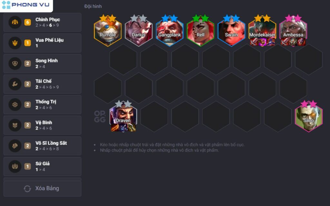Click the Xóa Bảng reset button
This screenshot has height=206, width=330.
tap(43, 189)
